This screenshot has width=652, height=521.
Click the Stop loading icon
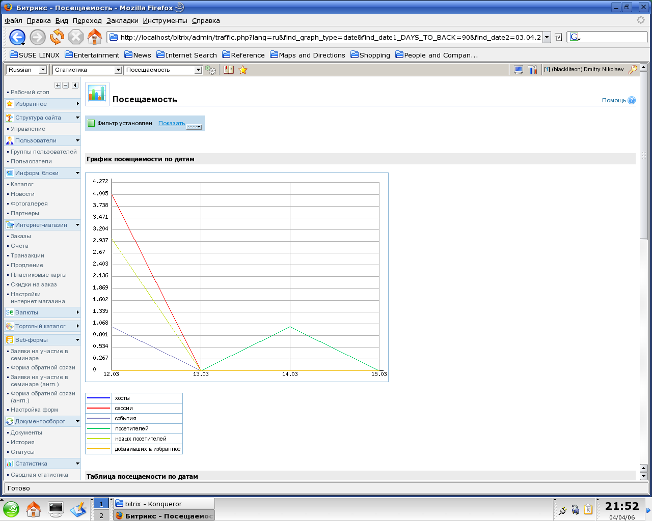point(76,37)
